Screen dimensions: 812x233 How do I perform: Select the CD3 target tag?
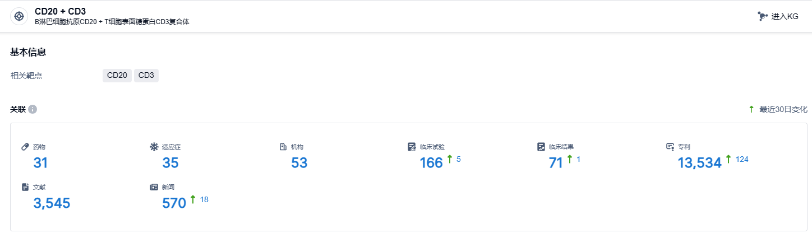point(146,76)
